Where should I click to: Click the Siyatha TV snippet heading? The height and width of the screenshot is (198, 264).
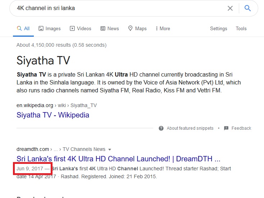tap(43, 60)
